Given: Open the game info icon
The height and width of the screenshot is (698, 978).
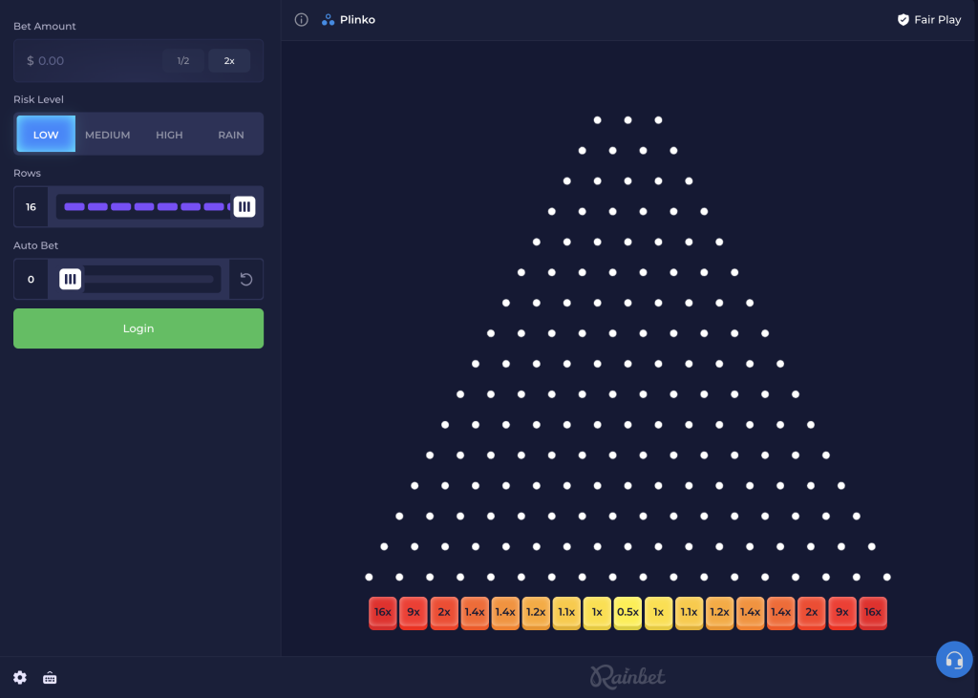Looking at the screenshot, I should pos(301,20).
